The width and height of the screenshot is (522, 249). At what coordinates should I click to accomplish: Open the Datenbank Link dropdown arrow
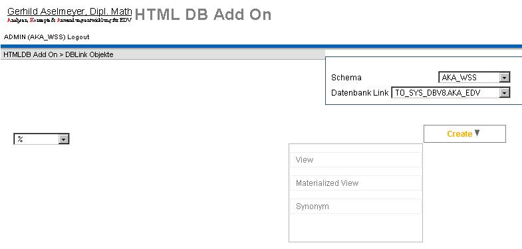point(505,93)
